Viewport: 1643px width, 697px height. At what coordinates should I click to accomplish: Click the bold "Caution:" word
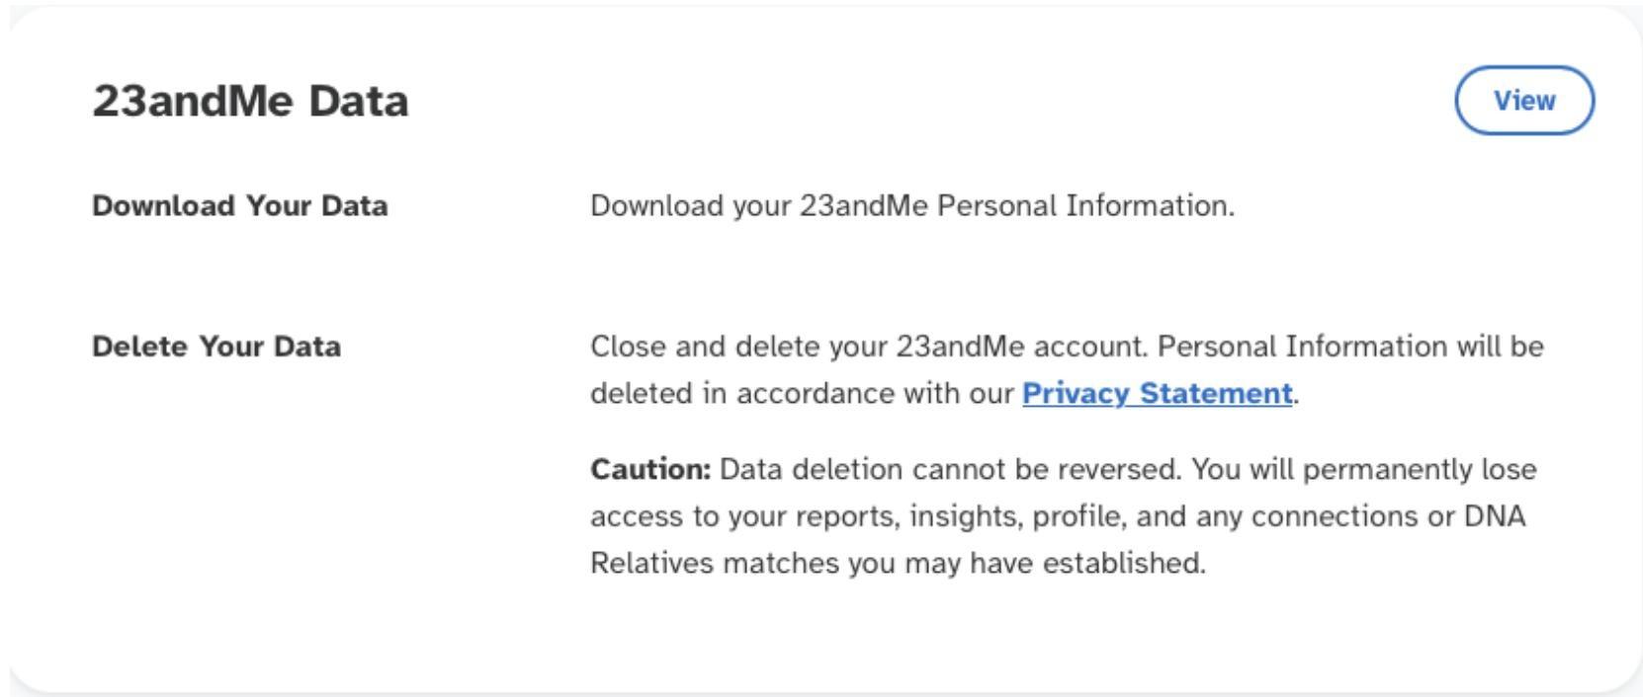[650, 469]
